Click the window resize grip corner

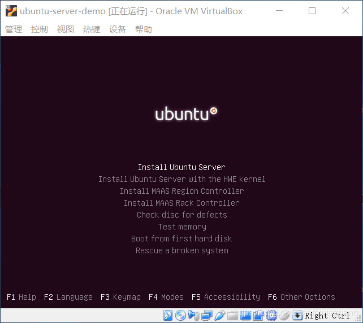358,318
